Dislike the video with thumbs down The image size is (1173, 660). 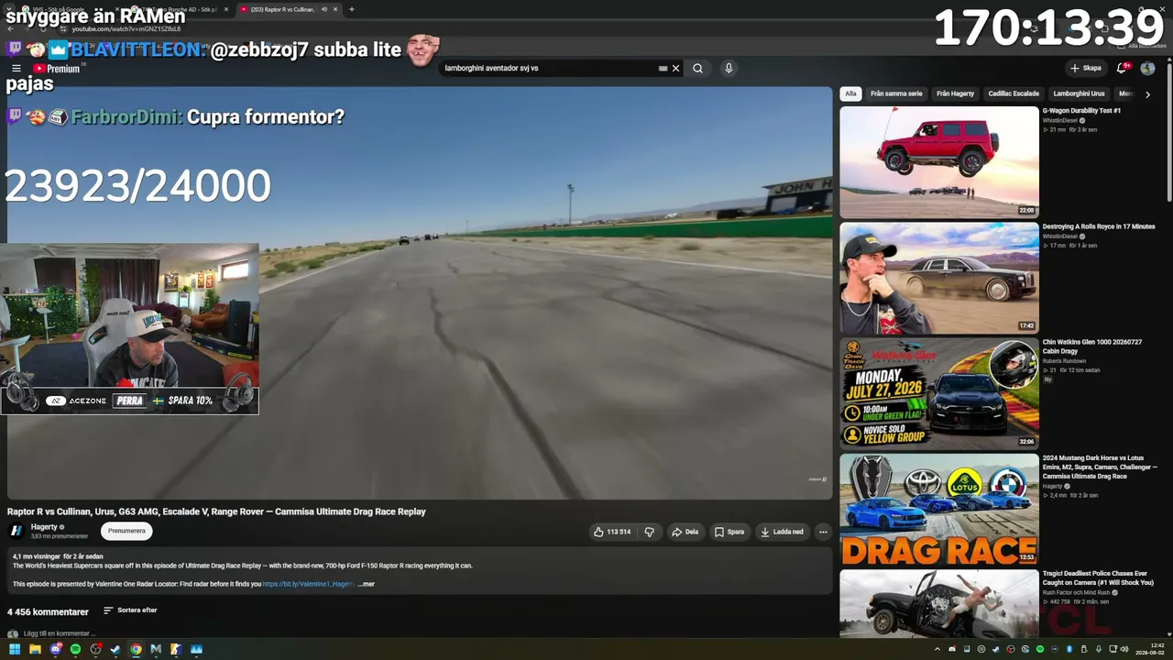tap(649, 532)
